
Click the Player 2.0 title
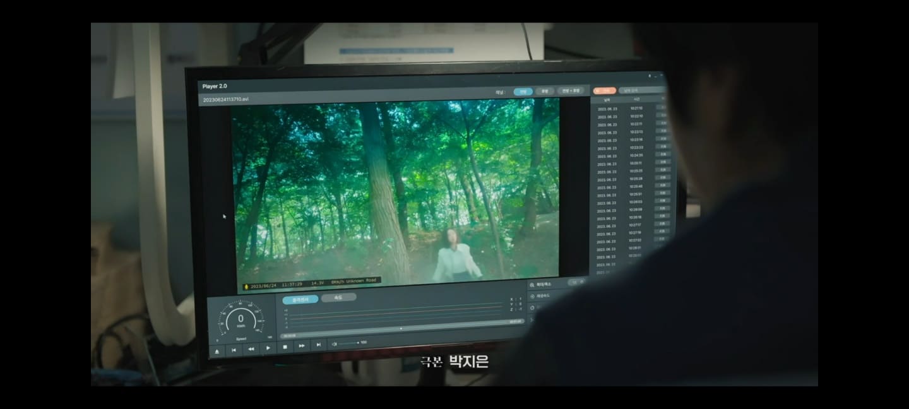point(215,86)
